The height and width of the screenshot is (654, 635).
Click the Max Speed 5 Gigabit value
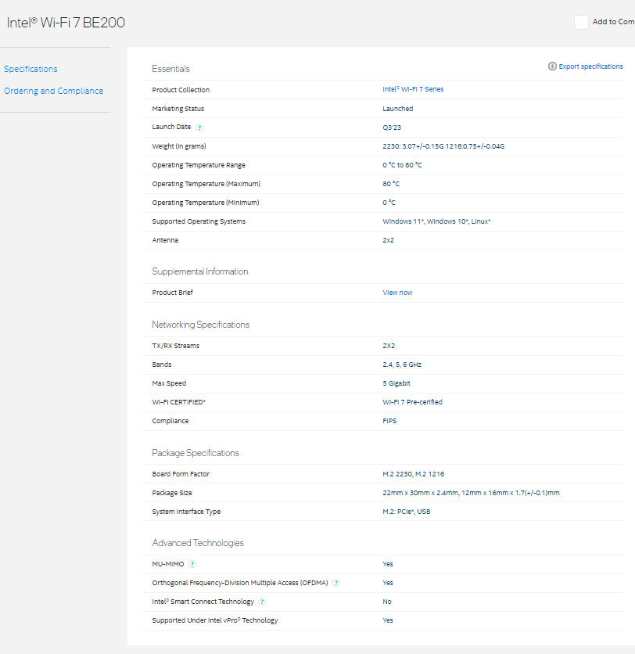click(396, 383)
